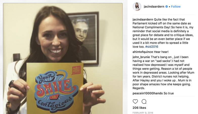The width and height of the screenshot is (198, 114).
Task: Follow the jacindaardern account
Action: pyautogui.click(x=176, y=7)
